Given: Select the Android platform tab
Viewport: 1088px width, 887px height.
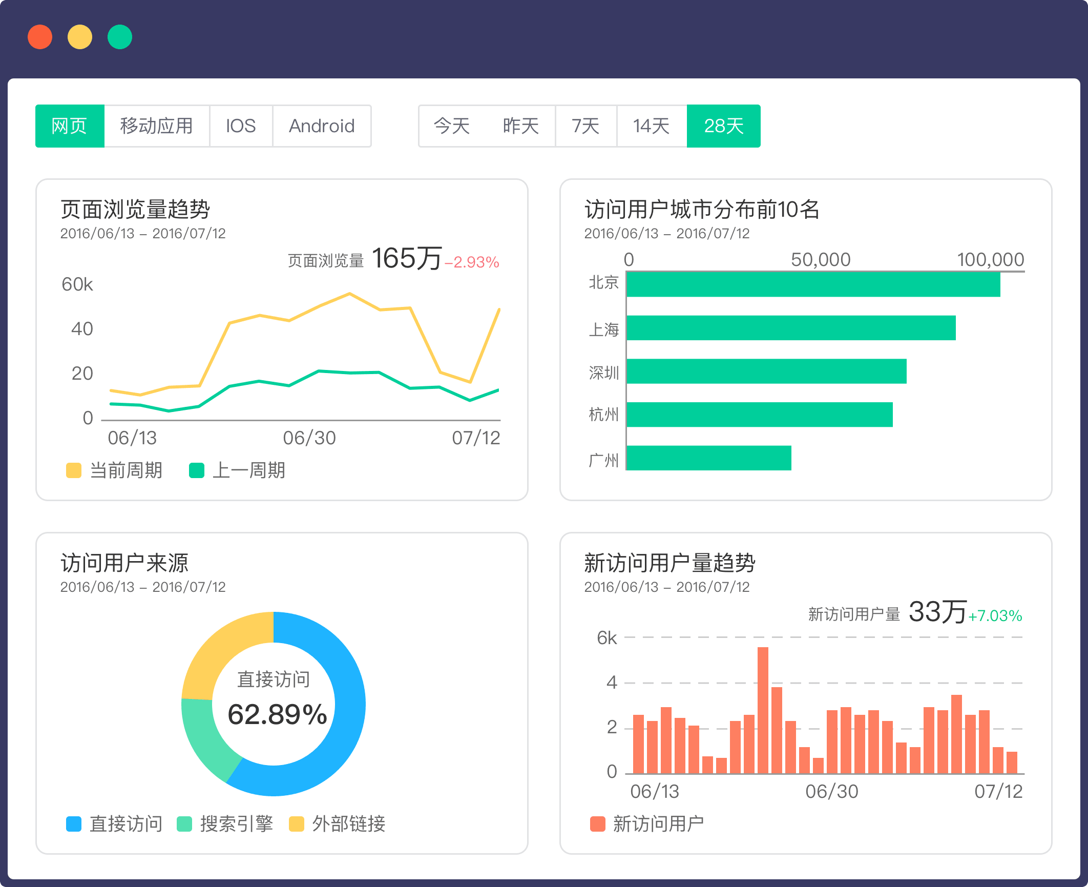Looking at the screenshot, I should (322, 126).
